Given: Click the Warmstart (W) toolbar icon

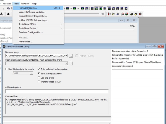Looking at the screenshot, I should pyautogui.click(x=114, y=14).
